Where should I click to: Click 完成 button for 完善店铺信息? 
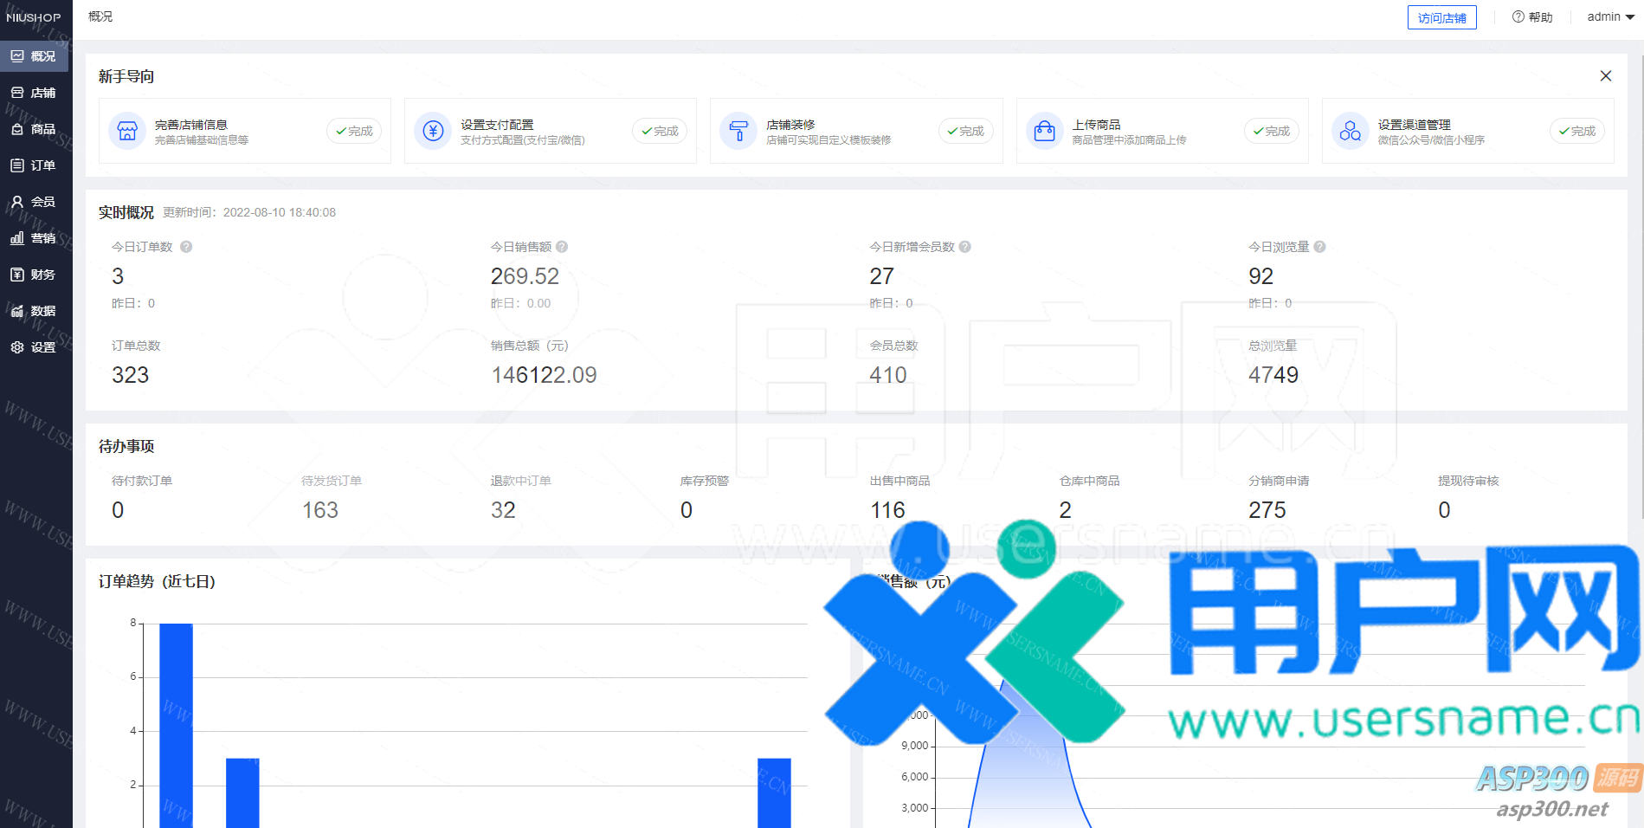[354, 131]
